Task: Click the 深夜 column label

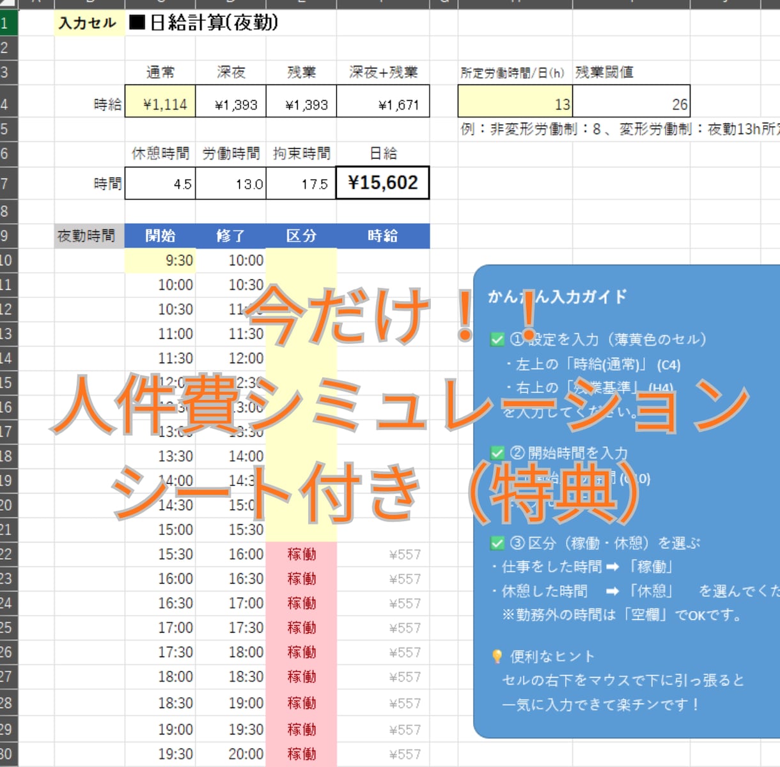Action: pyautogui.click(x=231, y=72)
